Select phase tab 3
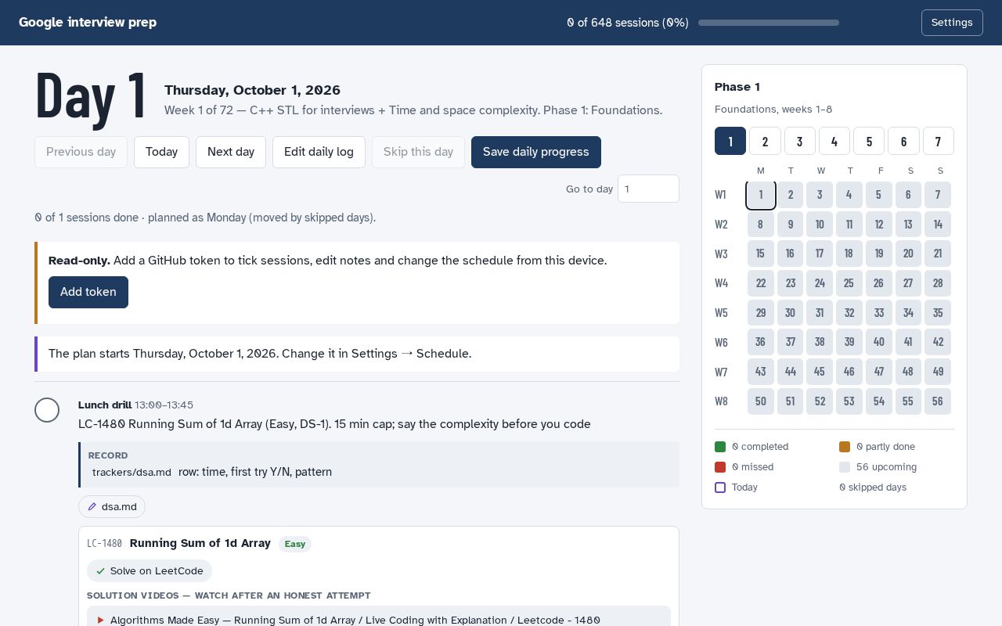Viewport: 1002px width, 626px height. (x=799, y=141)
